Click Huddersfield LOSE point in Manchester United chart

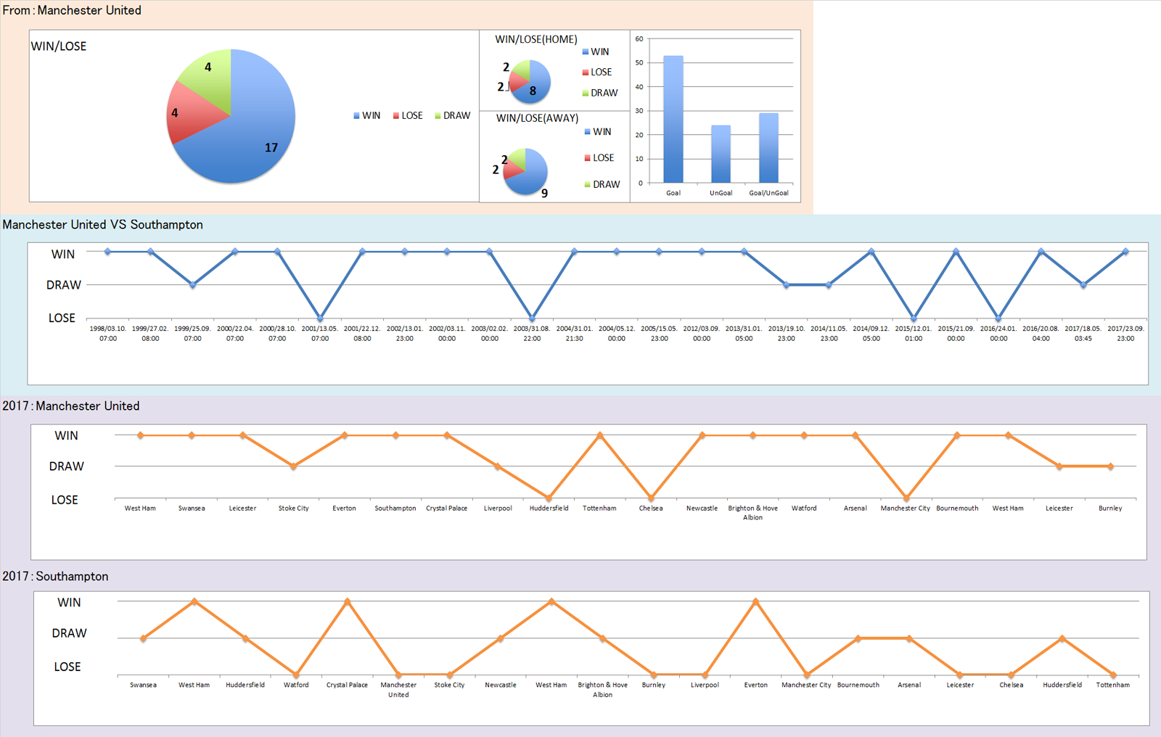click(549, 498)
